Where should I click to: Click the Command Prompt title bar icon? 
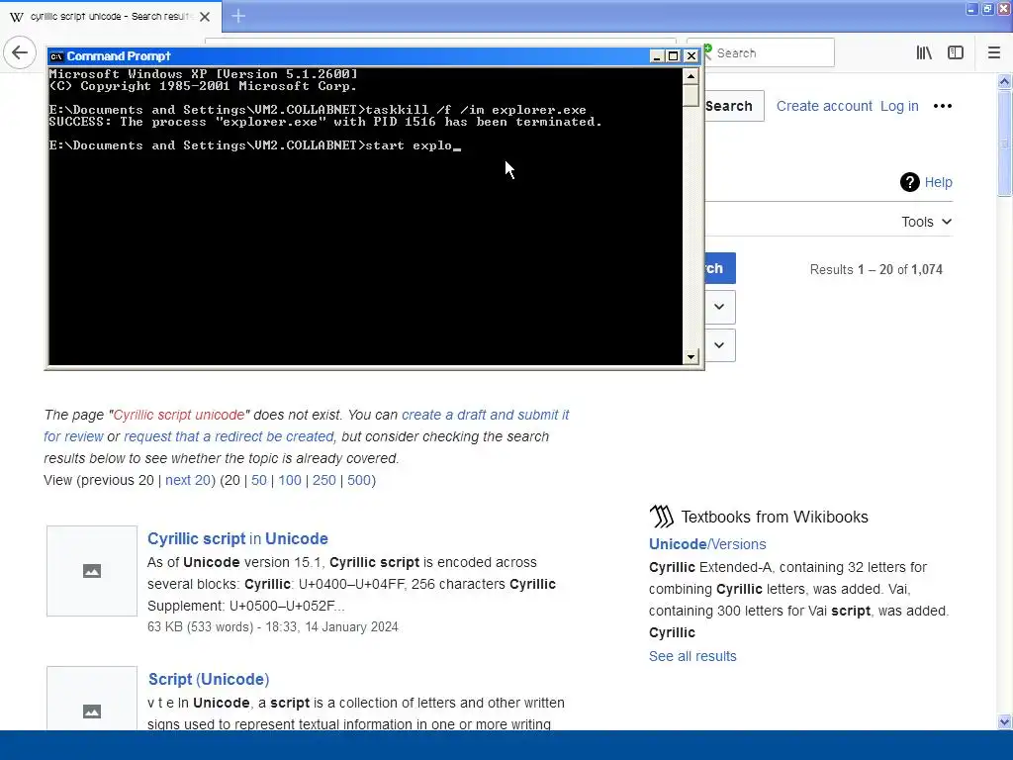(56, 56)
